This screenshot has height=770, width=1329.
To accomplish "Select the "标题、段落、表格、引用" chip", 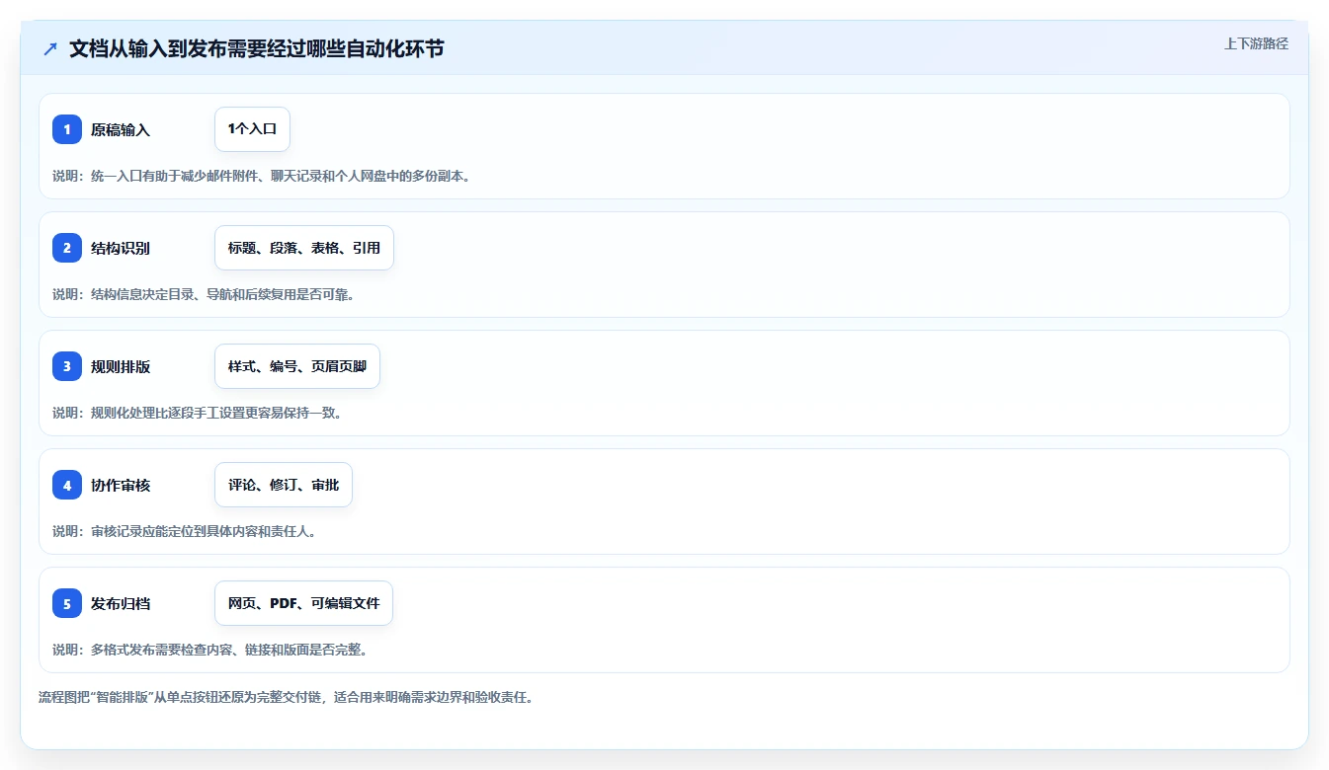I will tap(304, 248).
